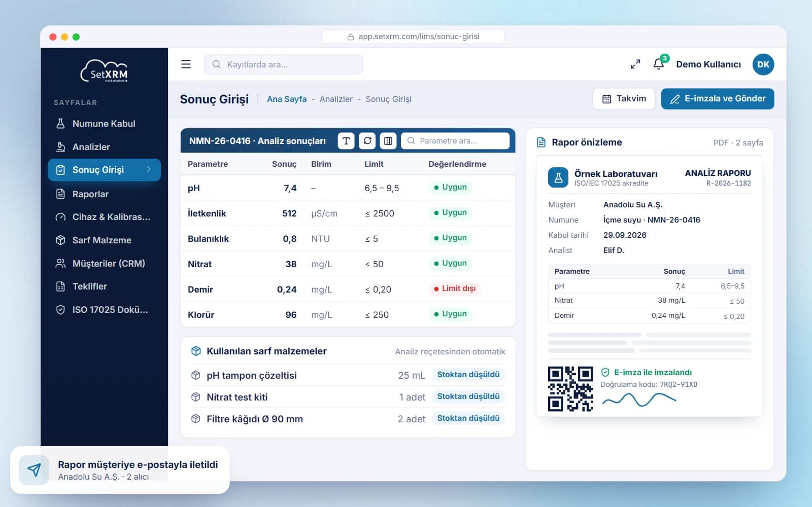Click the Örnek Laboratuvarı flask icon
This screenshot has width=812, height=507.
point(558,177)
